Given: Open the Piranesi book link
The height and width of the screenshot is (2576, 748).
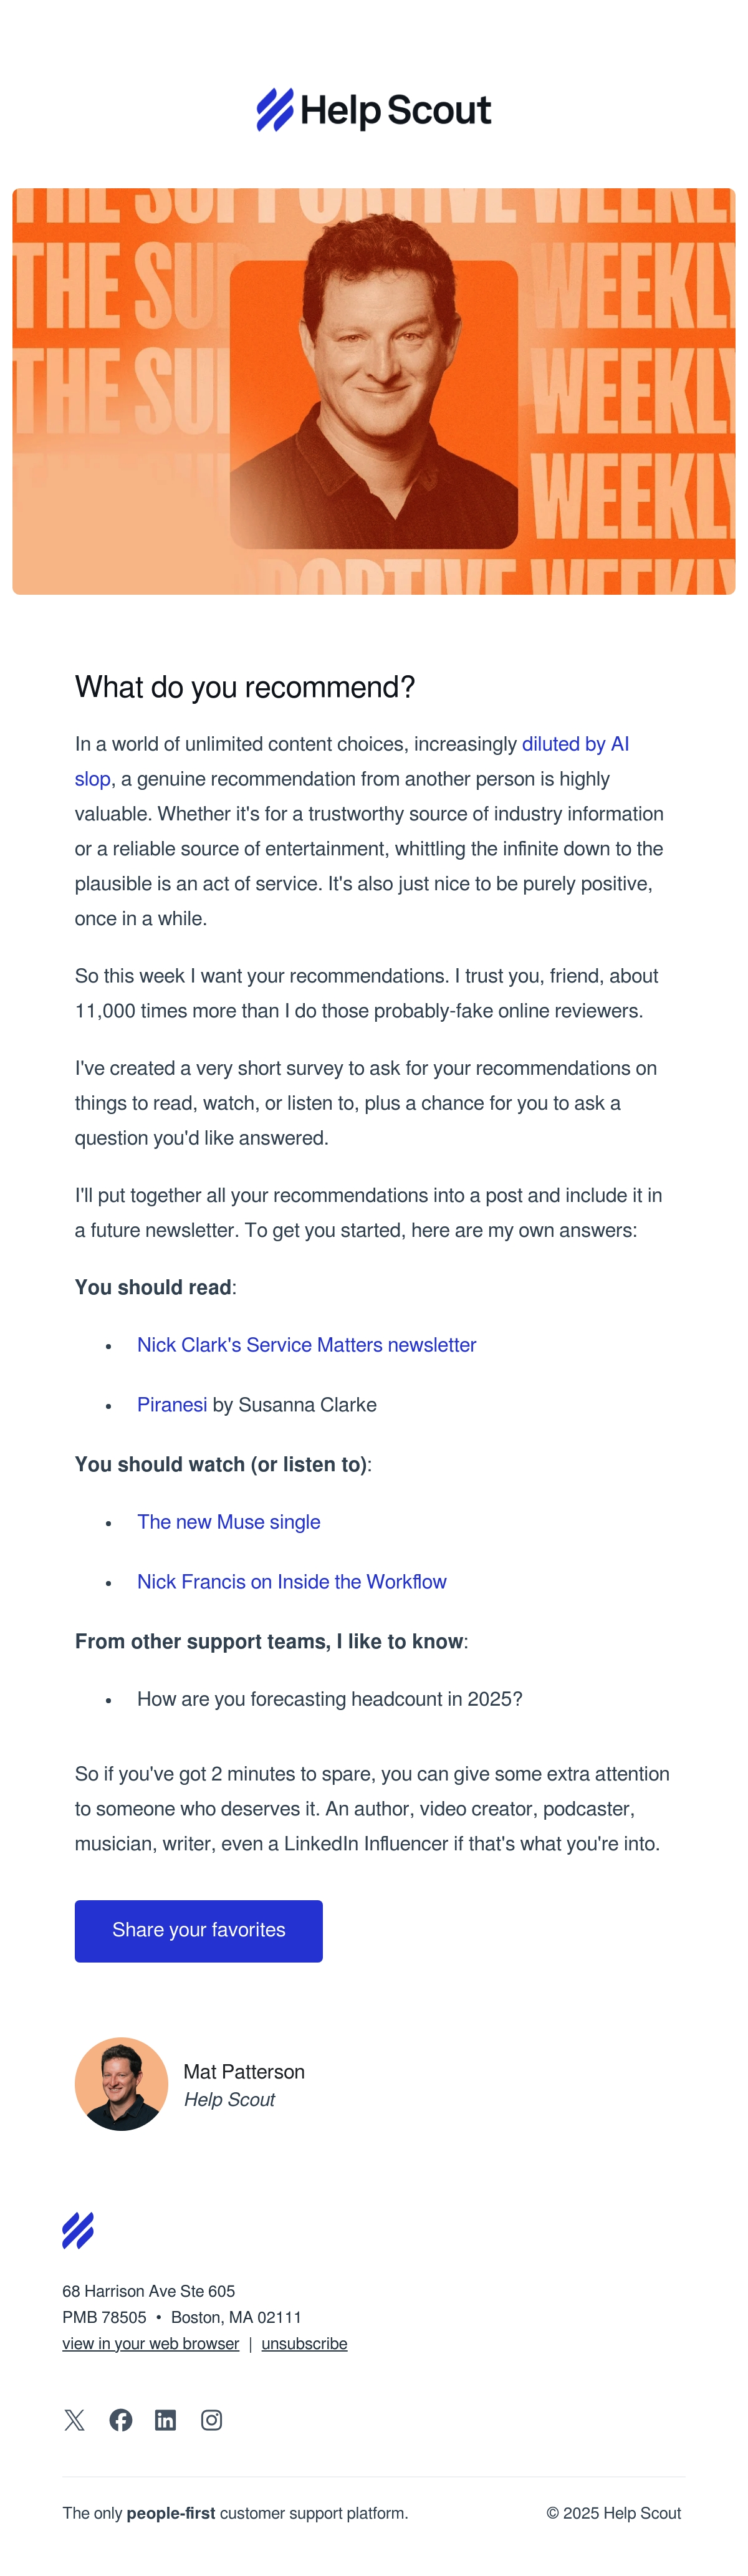Looking at the screenshot, I should coord(172,1404).
